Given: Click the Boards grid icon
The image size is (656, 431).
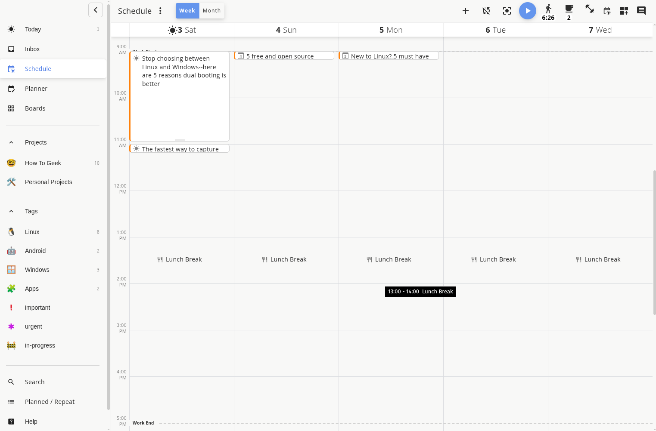Looking at the screenshot, I should point(11,108).
